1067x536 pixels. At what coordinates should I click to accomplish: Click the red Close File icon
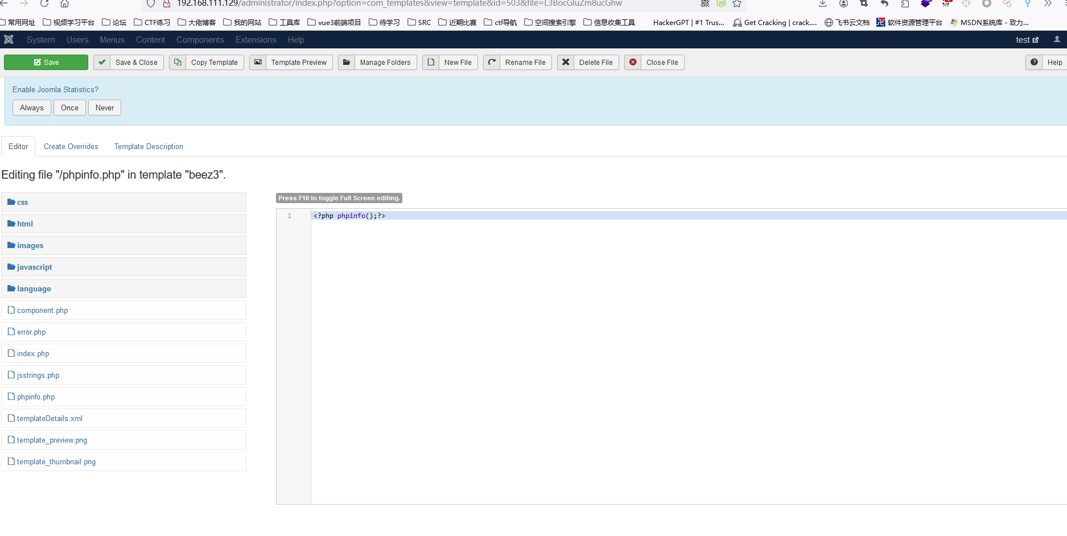[x=633, y=63]
